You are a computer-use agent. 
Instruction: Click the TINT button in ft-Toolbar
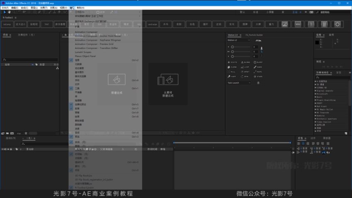click(x=47, y=24)
